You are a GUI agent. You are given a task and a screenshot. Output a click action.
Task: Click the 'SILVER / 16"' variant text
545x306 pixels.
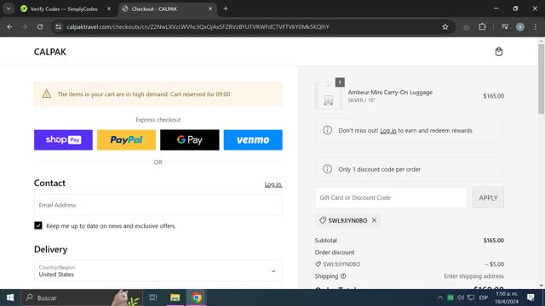(361, 100)
